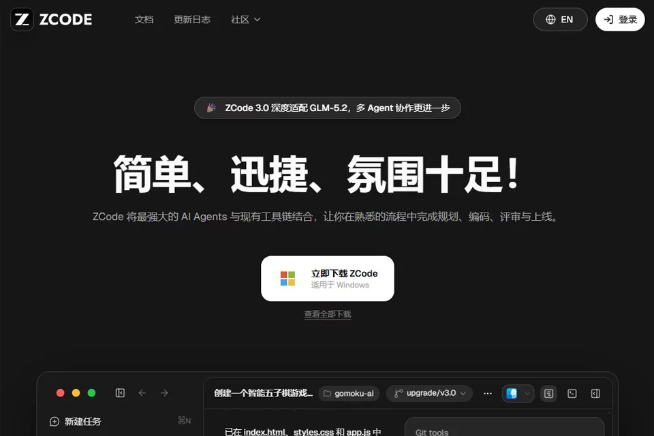The image size is (654, 436).
Task: Click the hero heading 简单、迅捷、氛围十足！
Action: coord(317,174)
